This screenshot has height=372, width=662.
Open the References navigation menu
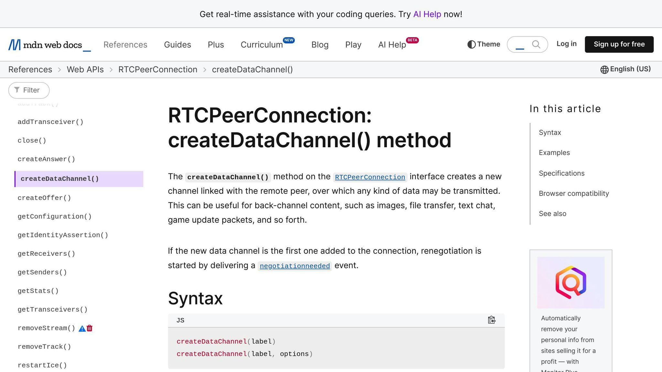pyautogui.click(x=125, y=45)
